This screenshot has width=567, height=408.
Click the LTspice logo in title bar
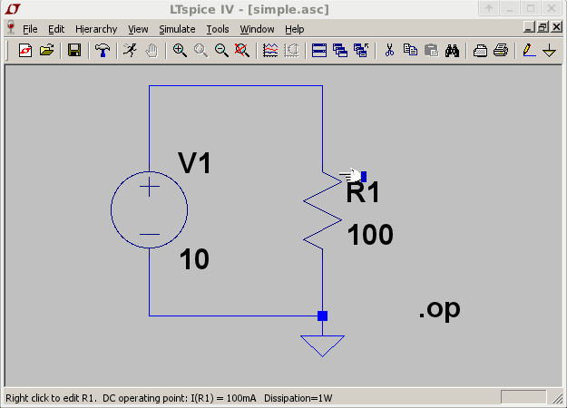13,9
